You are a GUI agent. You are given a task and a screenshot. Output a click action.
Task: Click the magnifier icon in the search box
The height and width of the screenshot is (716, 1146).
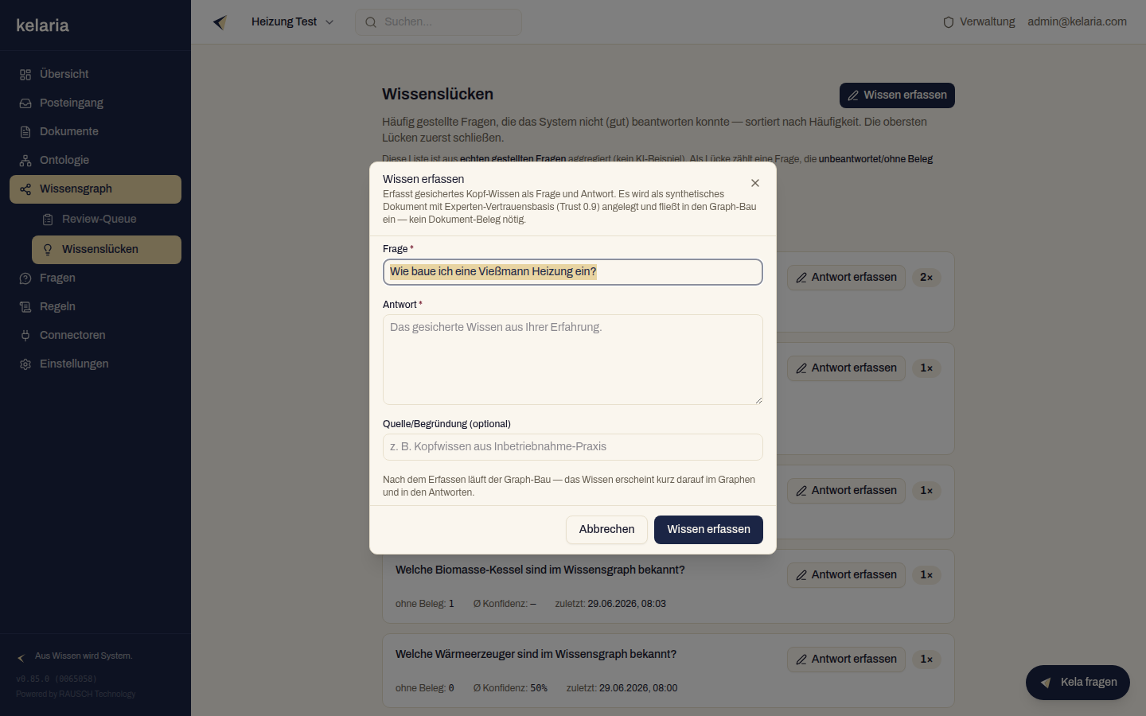[x=371, y=22]
